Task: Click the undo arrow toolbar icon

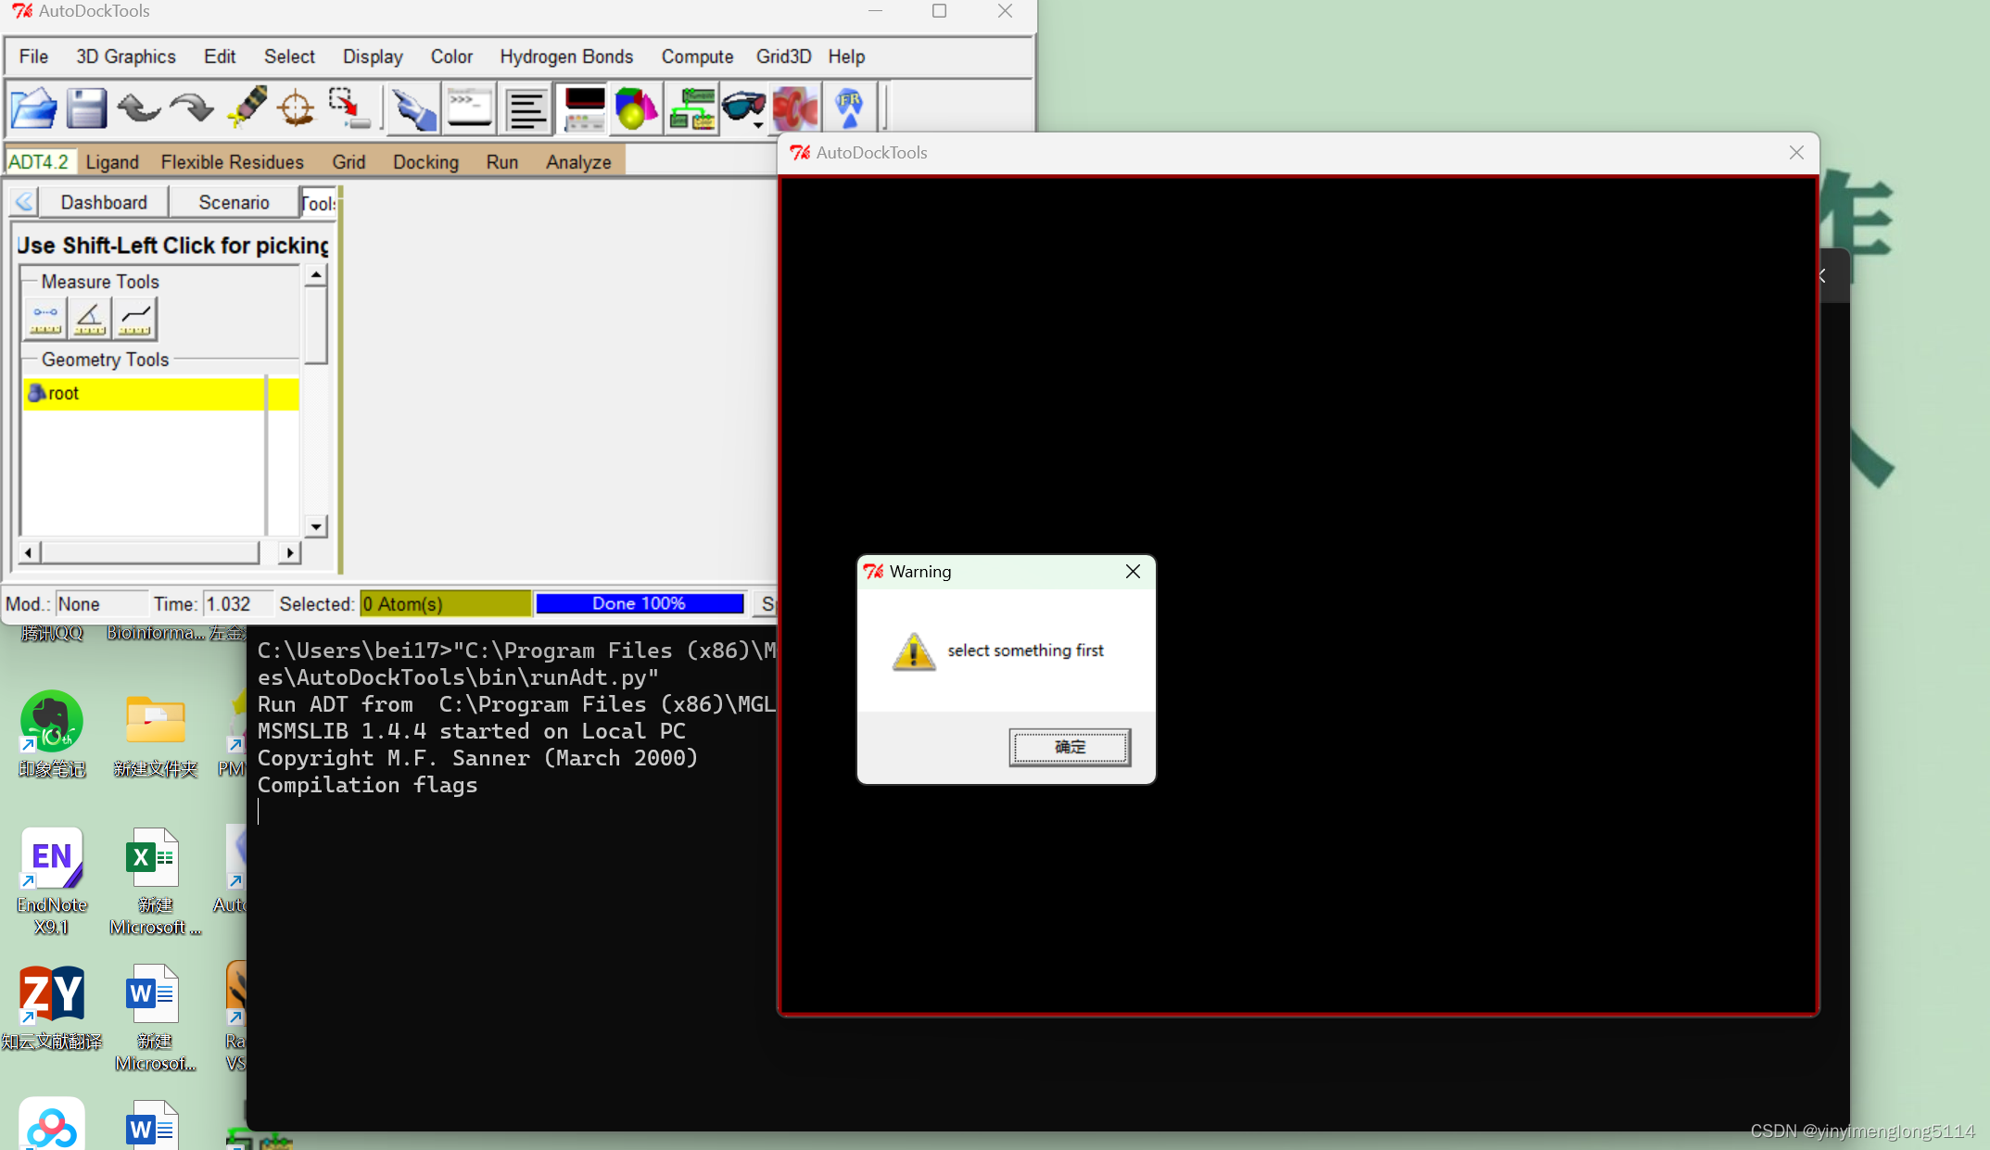Action: [x=139, y=109]
